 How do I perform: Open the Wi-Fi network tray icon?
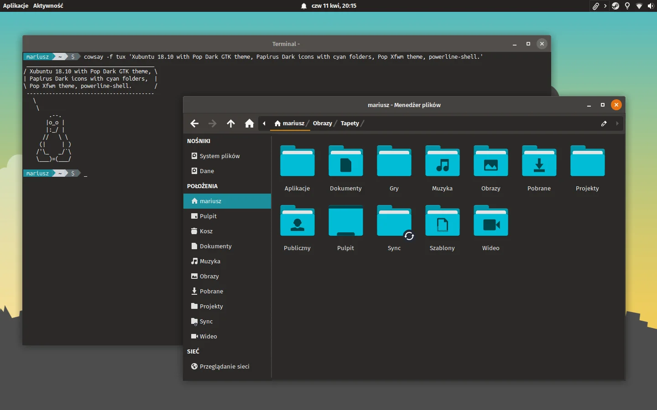[x=639, y=6]
